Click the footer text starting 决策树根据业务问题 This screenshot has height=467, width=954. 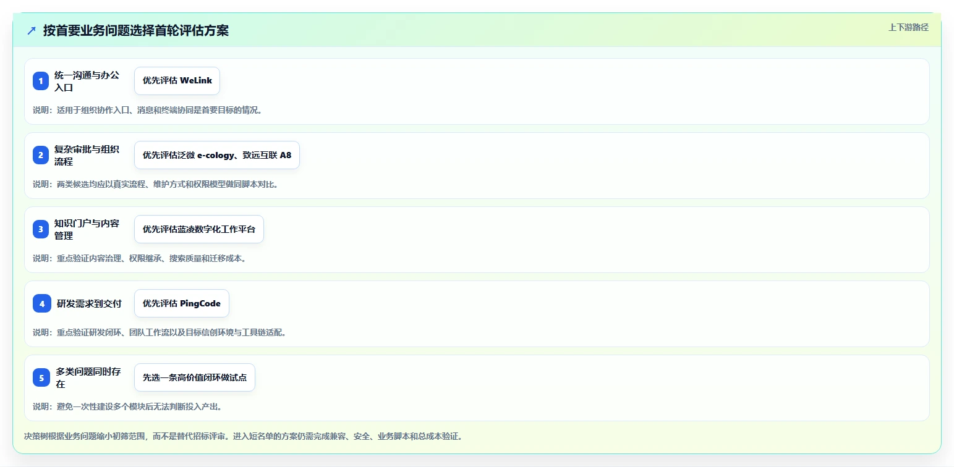(243, 436)
